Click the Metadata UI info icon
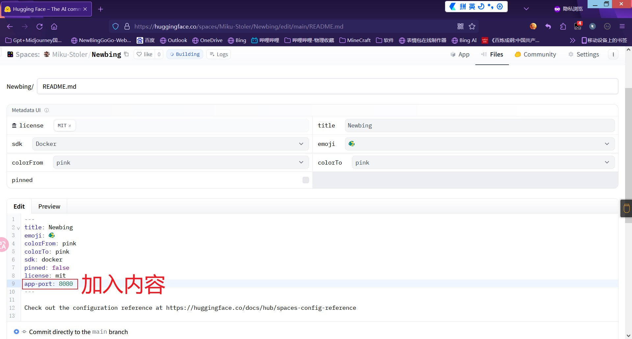Screen dimensions: 632x339 (47, 110)
